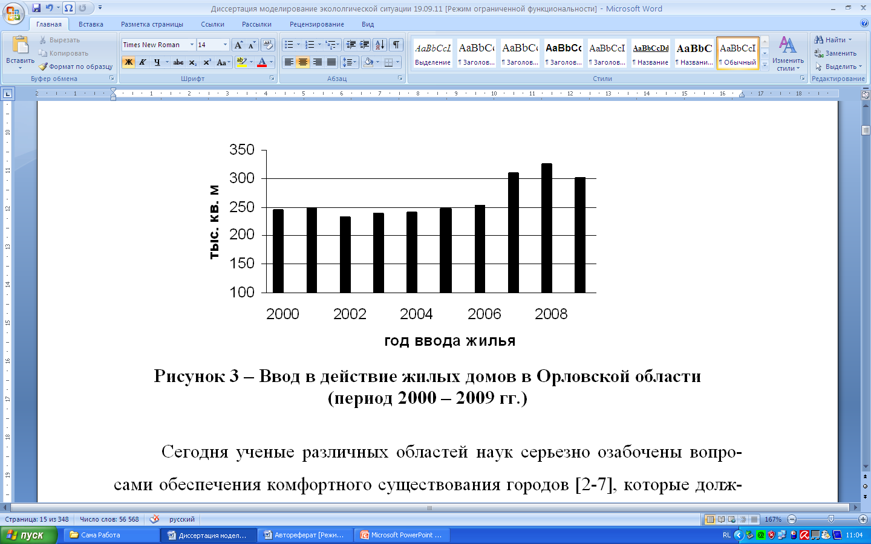Activate Формат по образцу format painter

(76, 66)
